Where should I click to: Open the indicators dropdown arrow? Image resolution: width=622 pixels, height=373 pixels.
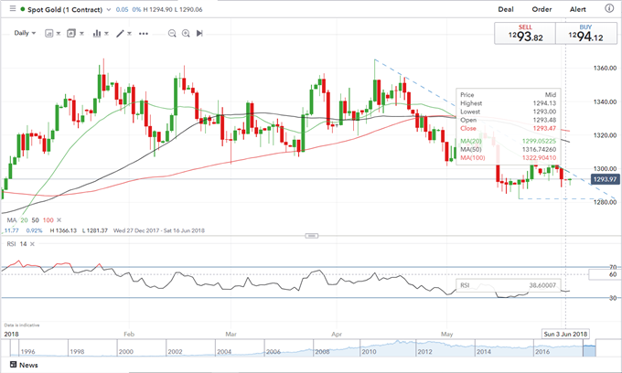pyautogui.click(x=106, y=34)
